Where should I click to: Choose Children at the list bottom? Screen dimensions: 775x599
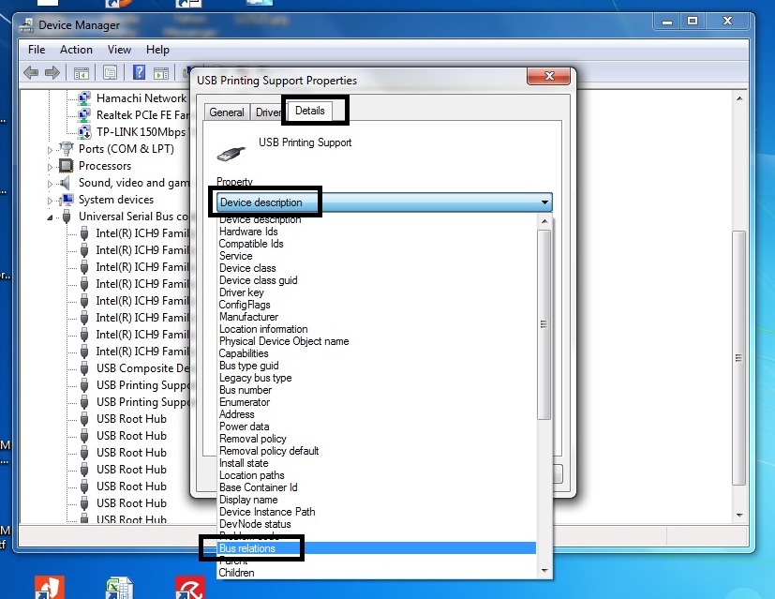(377, 573)
